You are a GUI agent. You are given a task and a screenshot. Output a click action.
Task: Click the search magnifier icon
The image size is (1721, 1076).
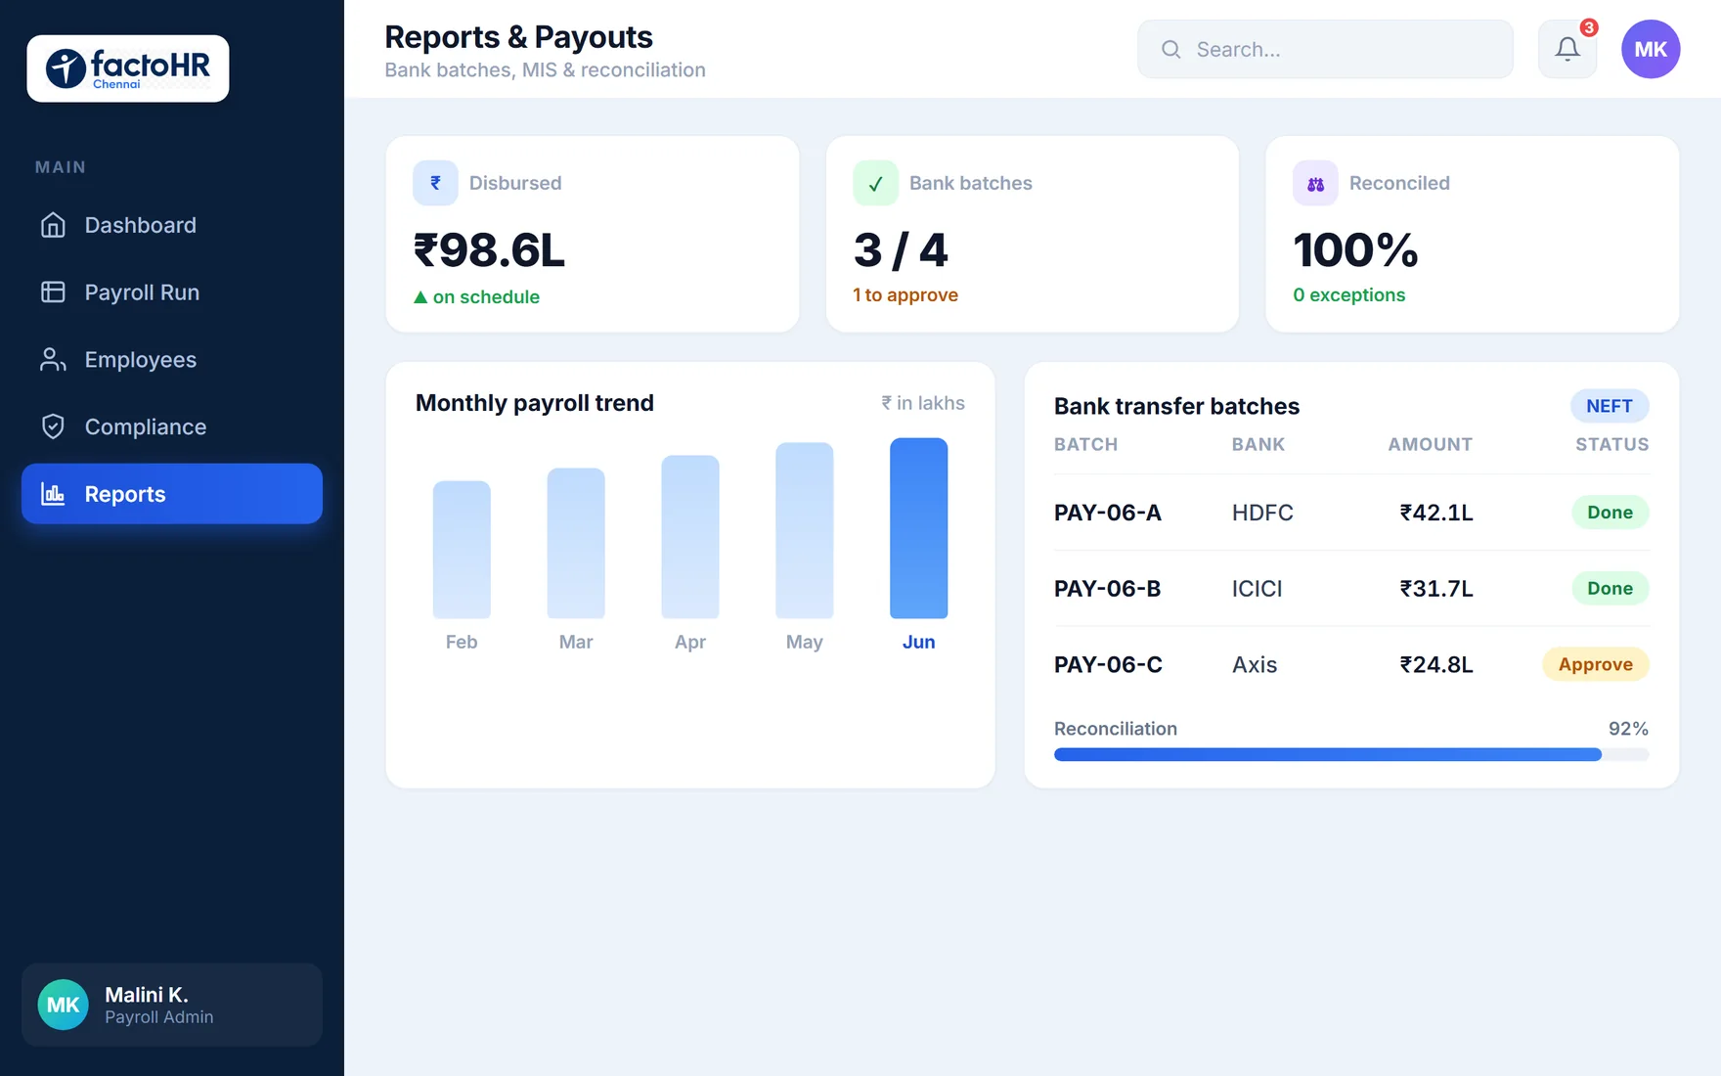pyautogui.click(x=1170, y=49)
